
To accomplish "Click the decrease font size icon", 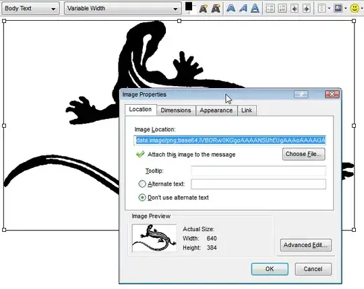I will point(203,9).
